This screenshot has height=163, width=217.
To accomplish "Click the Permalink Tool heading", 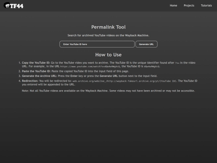I will 108,27.
